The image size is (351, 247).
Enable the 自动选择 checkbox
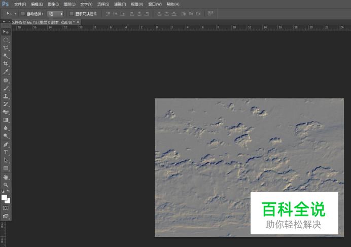[23, 14]
